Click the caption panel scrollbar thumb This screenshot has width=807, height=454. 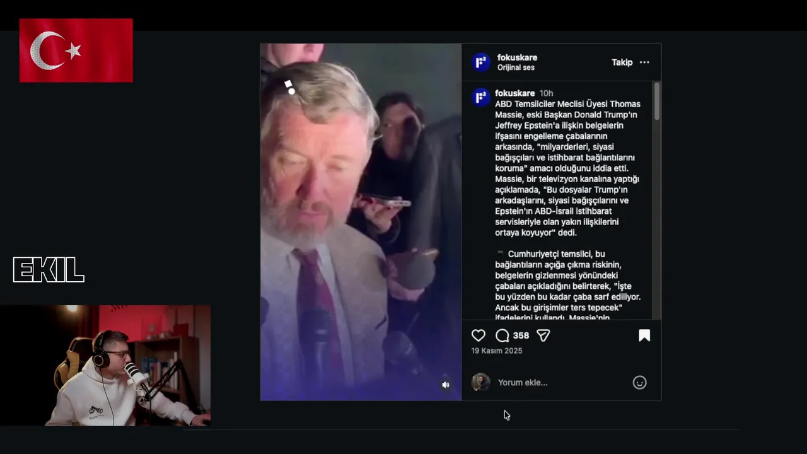[657, 101]
